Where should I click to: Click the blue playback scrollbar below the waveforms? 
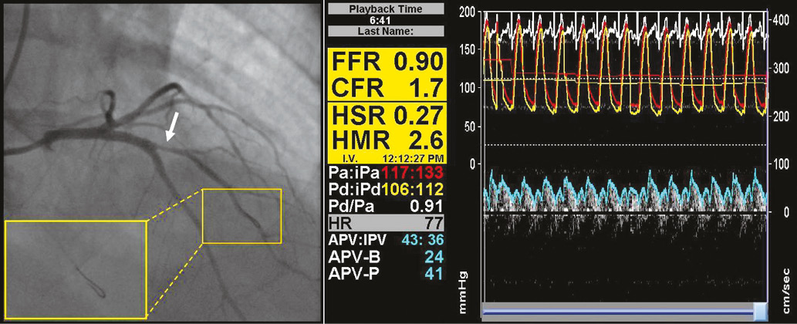point(617,308)
